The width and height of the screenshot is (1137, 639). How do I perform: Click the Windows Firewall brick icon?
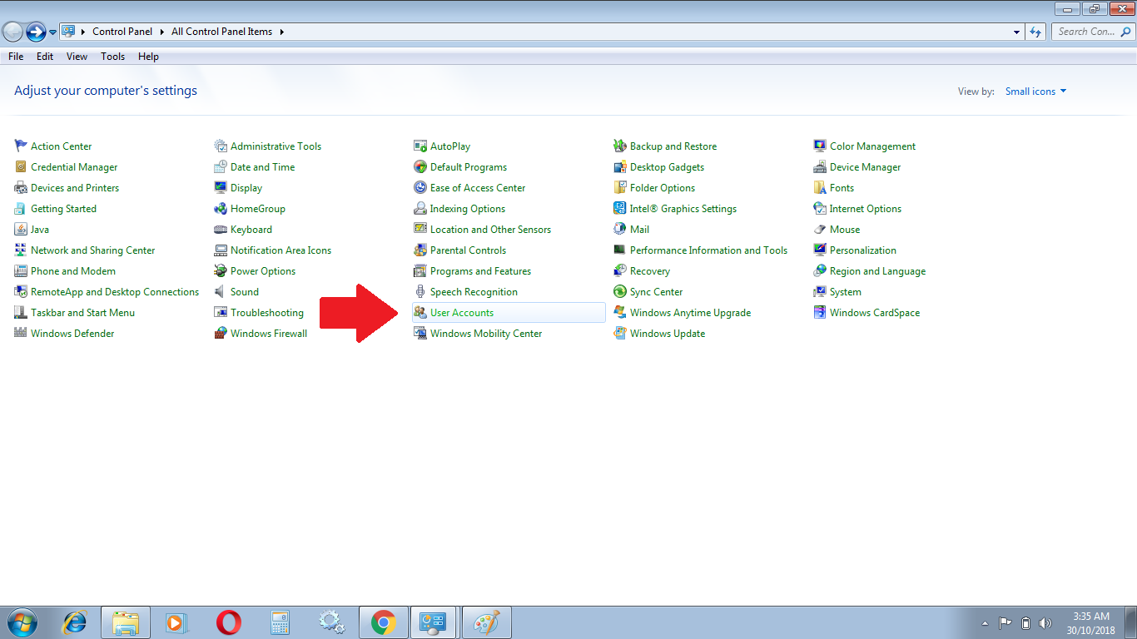coord(221,333)
